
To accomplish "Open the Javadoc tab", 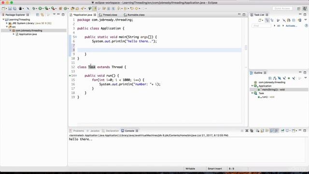I will [x=93, y=131].
